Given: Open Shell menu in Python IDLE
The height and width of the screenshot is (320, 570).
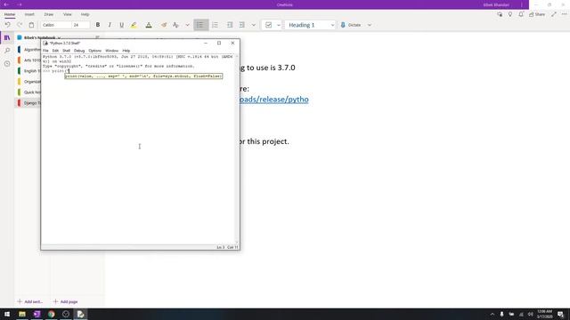Looking at the screenshot, I should (x=66, y=51).
